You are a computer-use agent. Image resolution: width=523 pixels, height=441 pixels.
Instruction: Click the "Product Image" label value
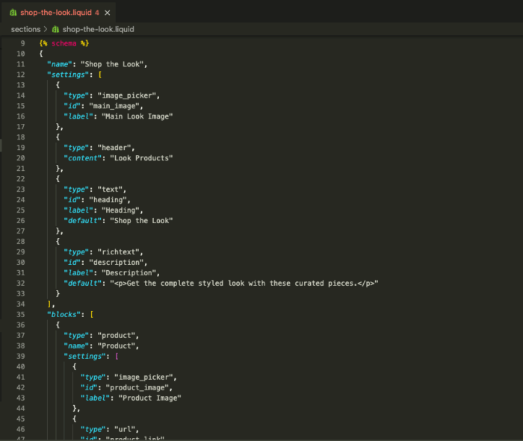(x=149, y=398)
